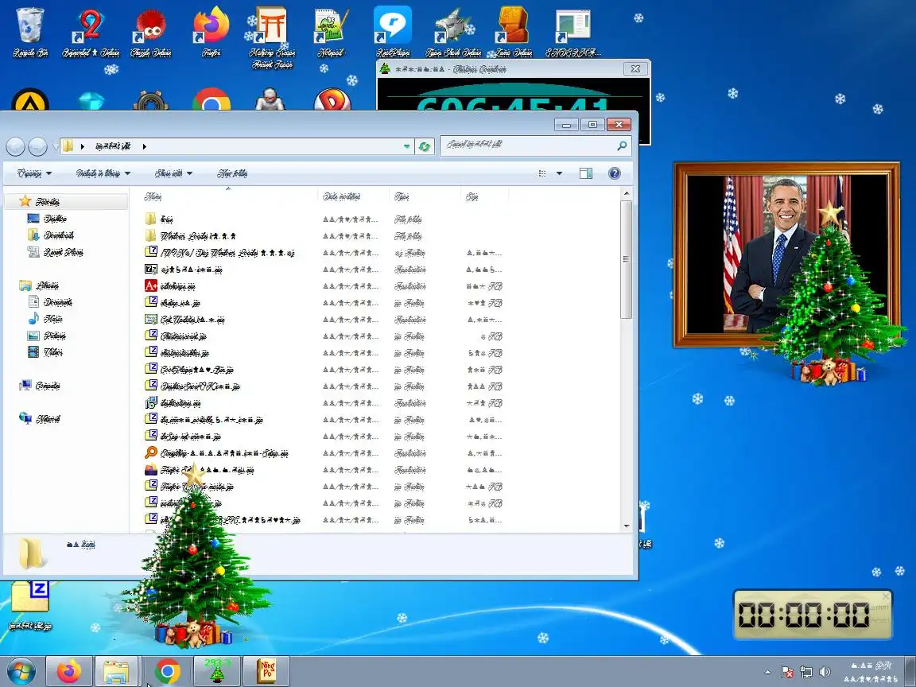Open the Start menu orb
Viewport: 916px width, 687px height.
click(x=21, y=671)
